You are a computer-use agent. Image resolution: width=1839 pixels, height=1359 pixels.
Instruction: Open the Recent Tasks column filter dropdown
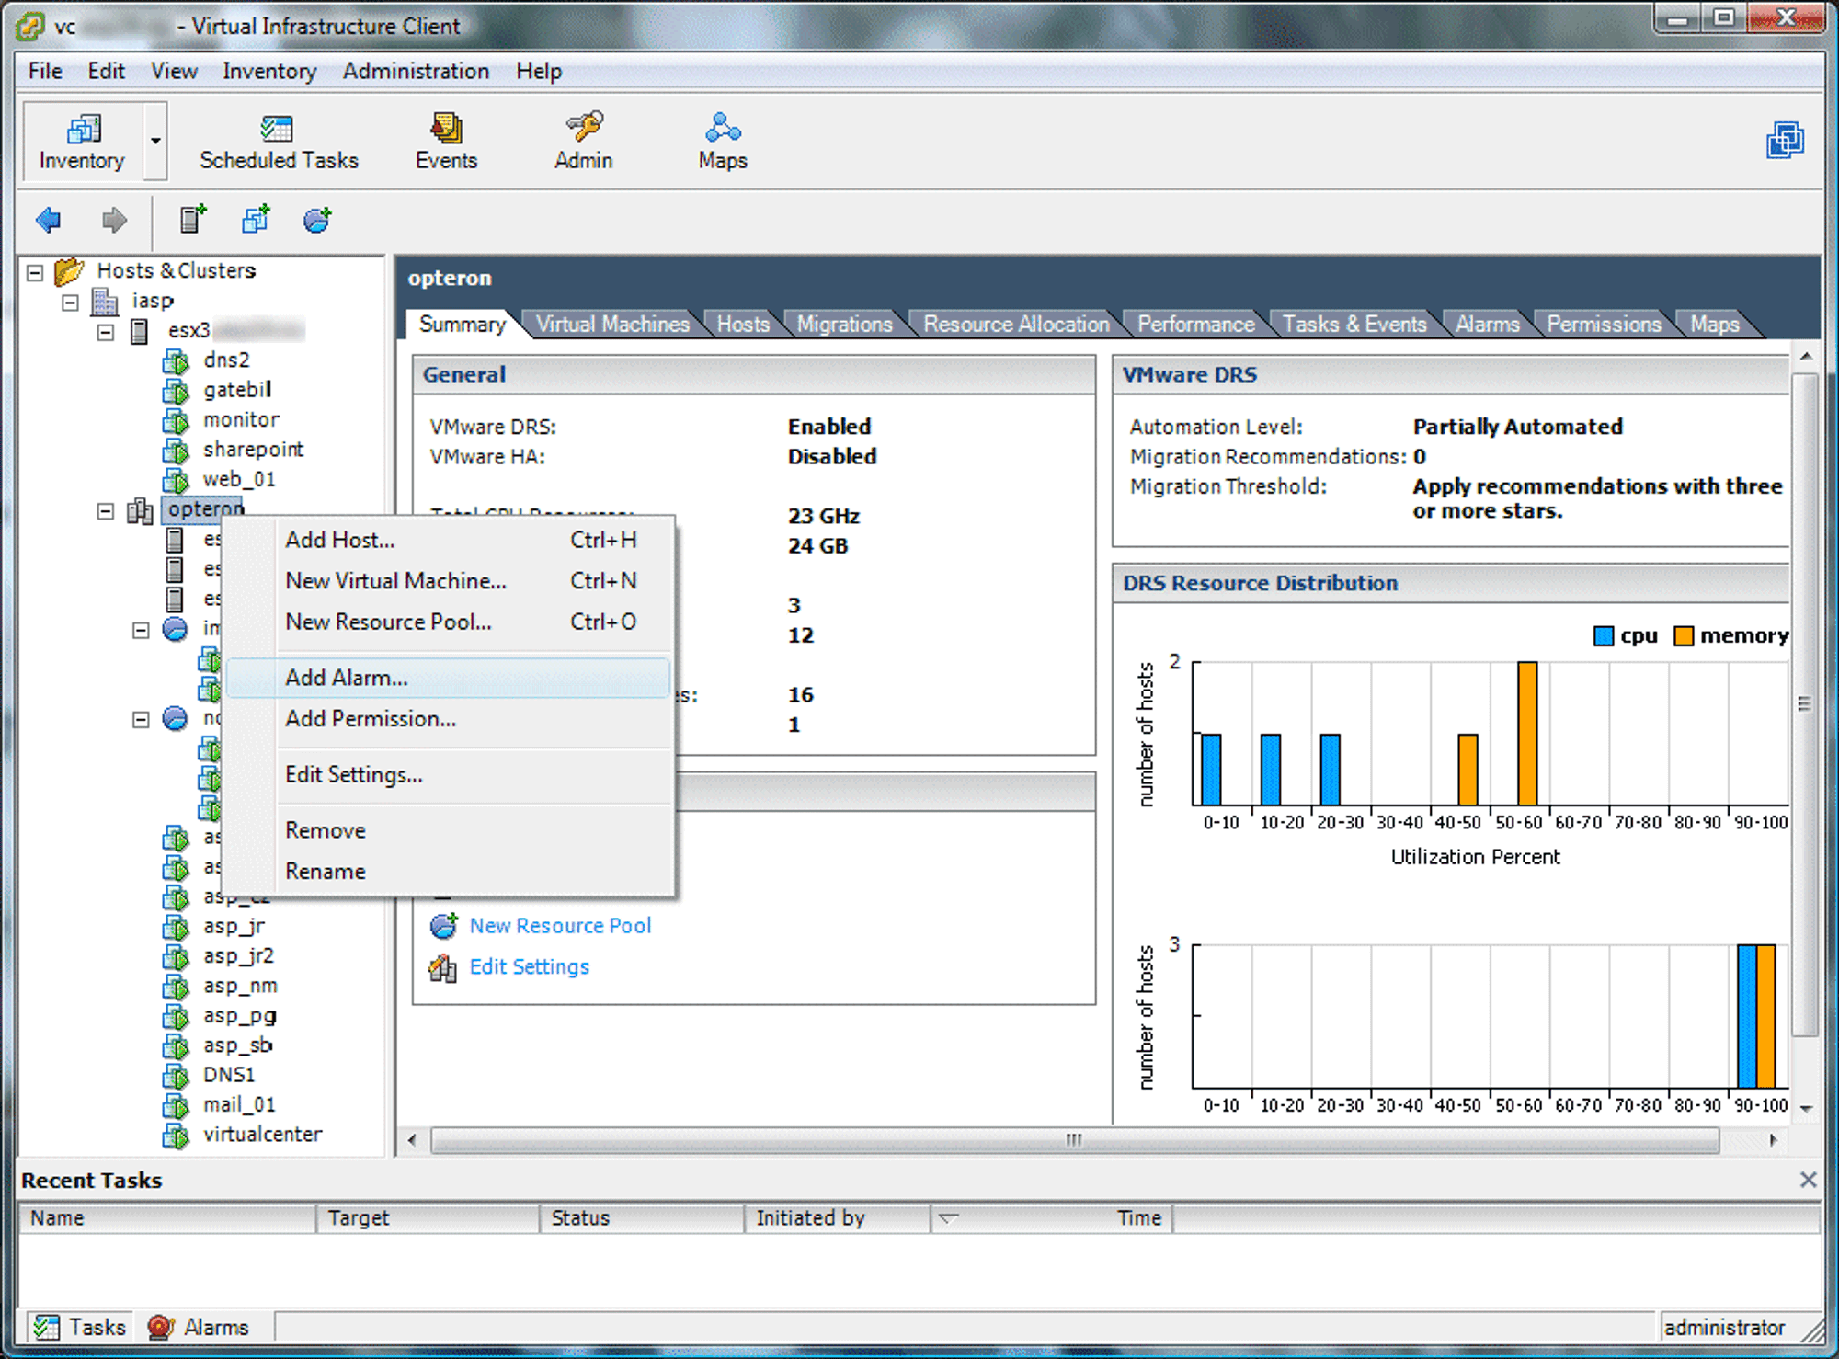coord(949,1218)
